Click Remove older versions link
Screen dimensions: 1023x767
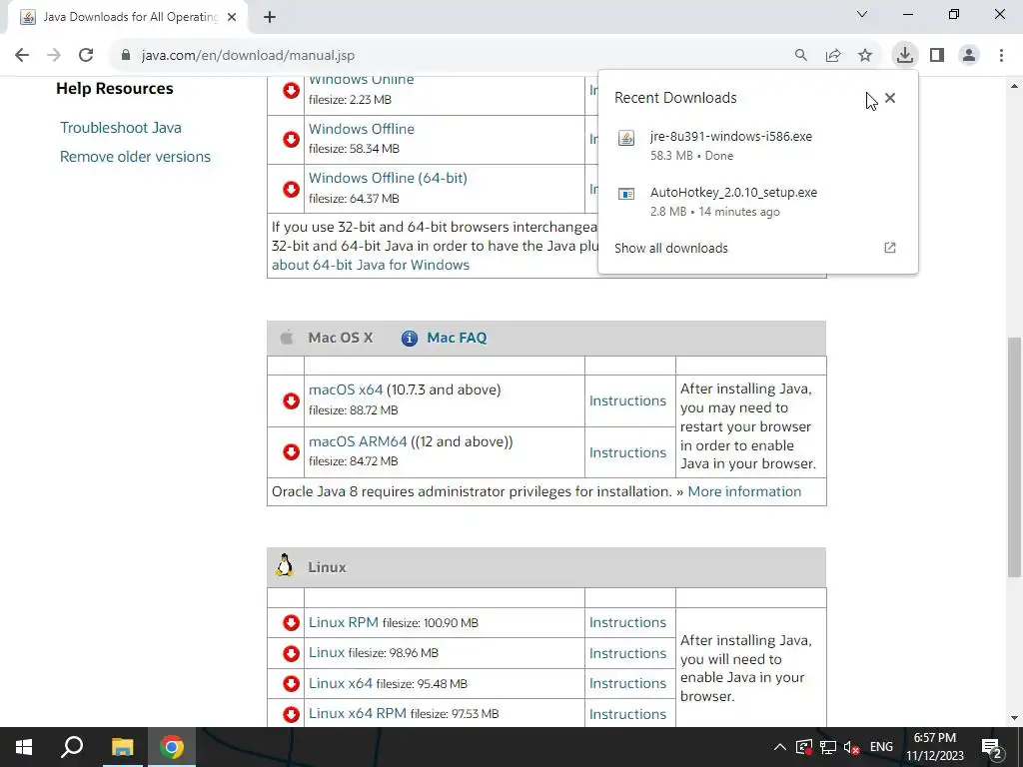point(135,157)
